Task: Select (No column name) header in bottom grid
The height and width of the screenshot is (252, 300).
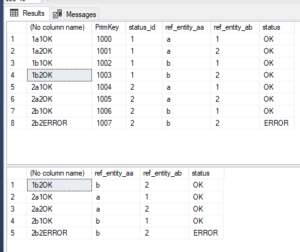Action: [x=59, y=173]
